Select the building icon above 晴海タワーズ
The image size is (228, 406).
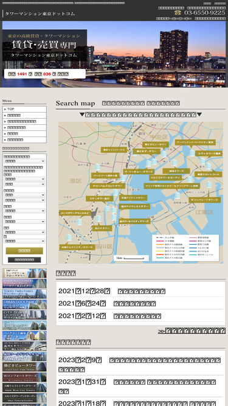point(174,163)
